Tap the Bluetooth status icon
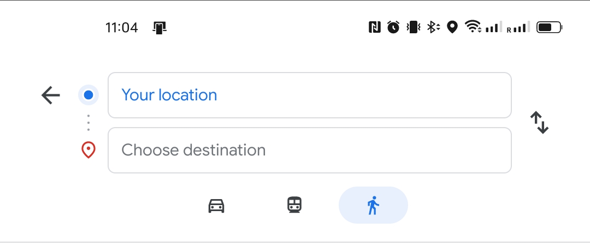The width and height of the screenshot is (590, 246). coord(433,27)
